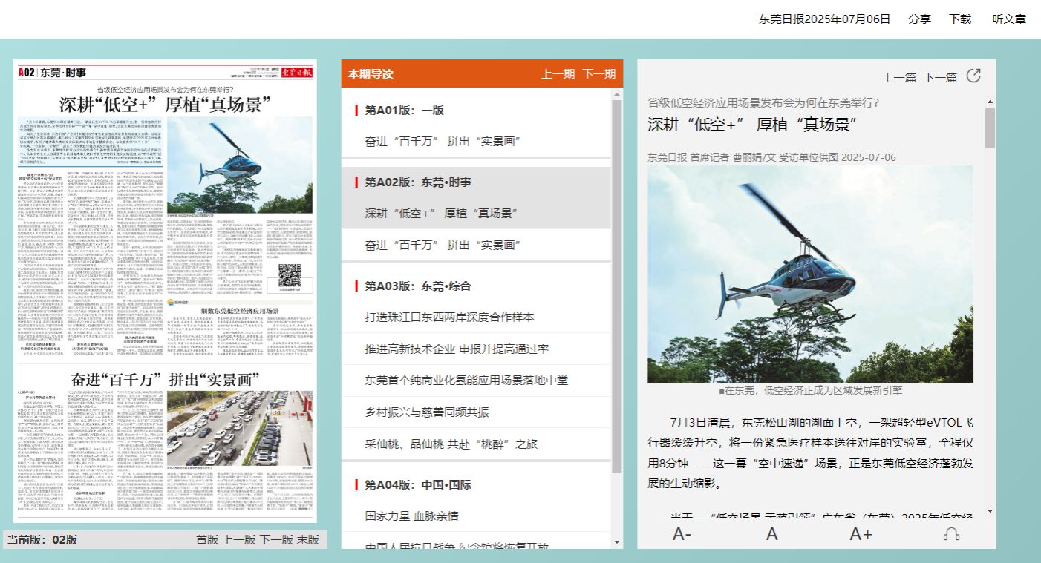Open article 打造珠江口东西两岸深度合作样本

[x=449, y=317]
